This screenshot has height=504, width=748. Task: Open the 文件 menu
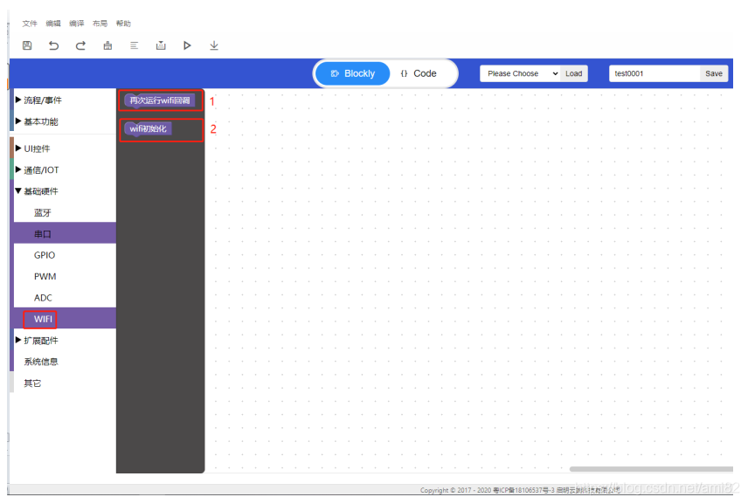pos(30,24)
